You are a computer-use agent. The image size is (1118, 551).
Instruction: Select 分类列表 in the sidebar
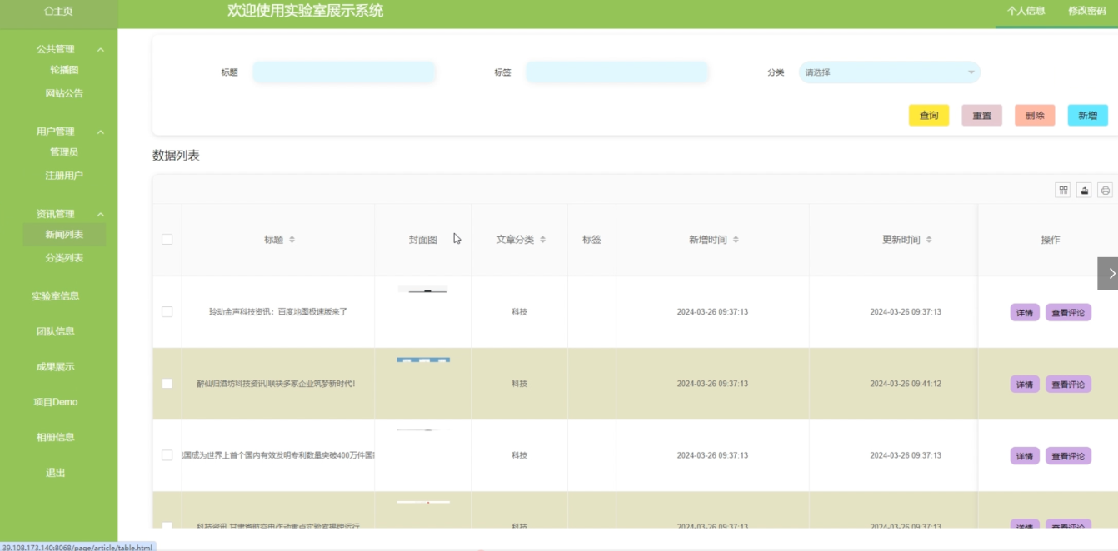pos(64,258)
